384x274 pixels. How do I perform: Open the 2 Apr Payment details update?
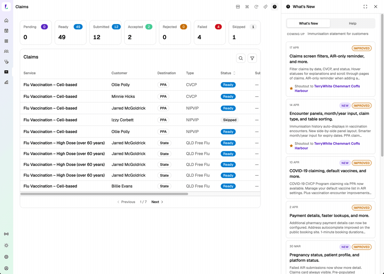pos(331,219)
